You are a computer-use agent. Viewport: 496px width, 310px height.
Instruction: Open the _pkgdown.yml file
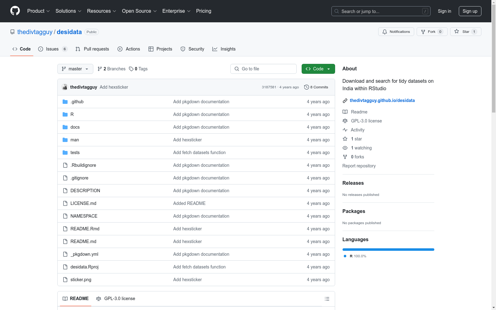(x=84, y=254)
